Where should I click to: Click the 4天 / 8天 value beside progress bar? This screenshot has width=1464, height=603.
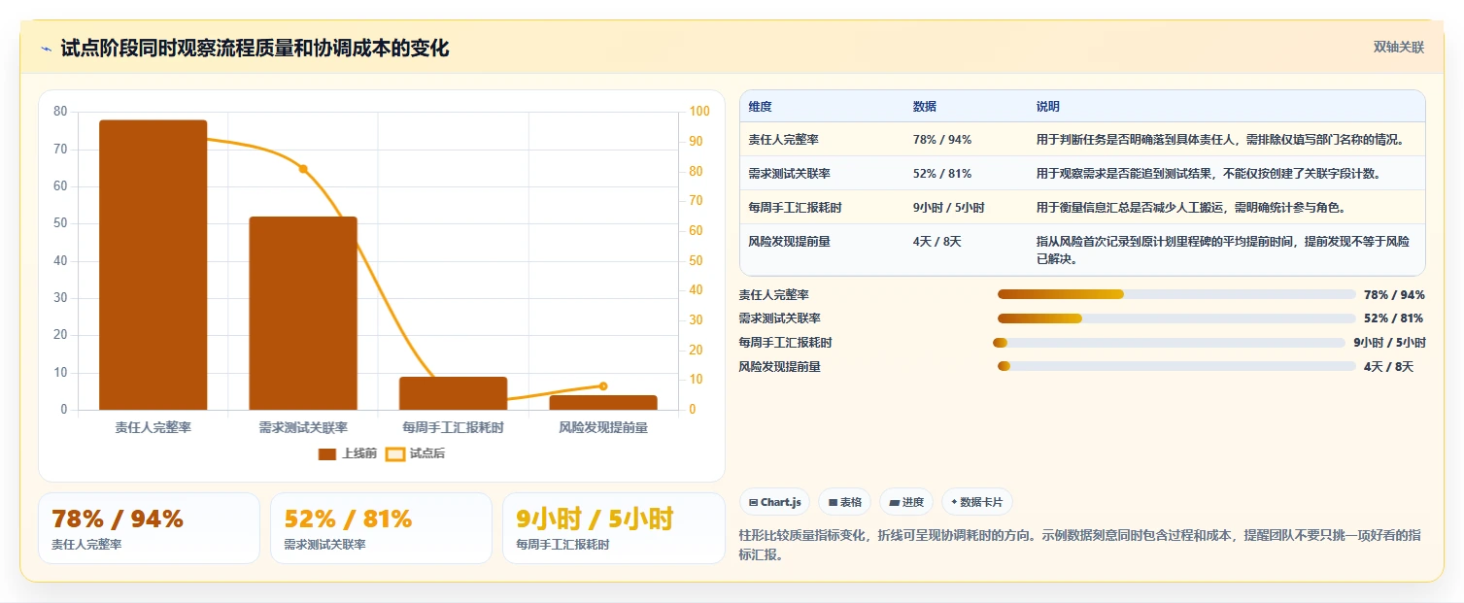pyautogui.click(x=1388, y=366)
